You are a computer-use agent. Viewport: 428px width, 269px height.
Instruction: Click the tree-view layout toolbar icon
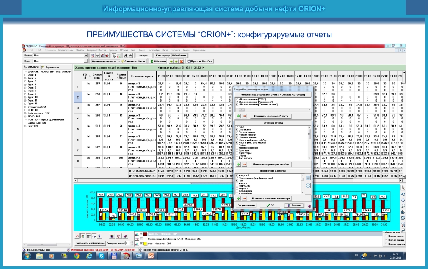(114, 56)
